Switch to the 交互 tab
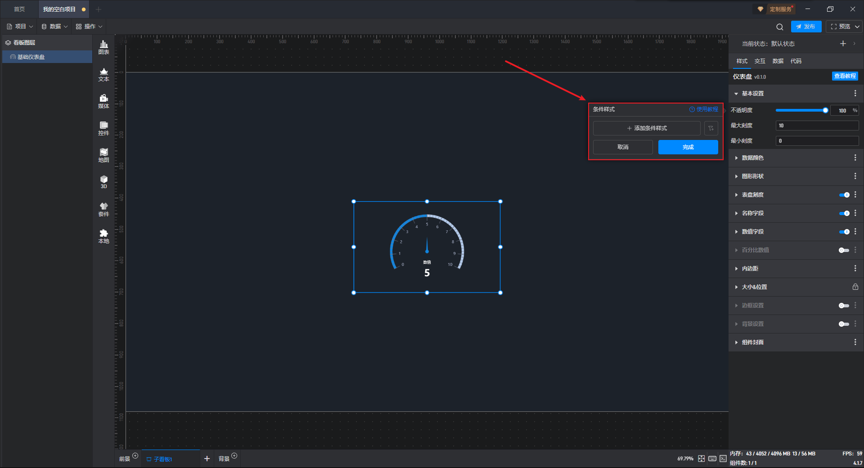Image resolution: width=864 pixels, height=468 pixels. click(760, 61)
